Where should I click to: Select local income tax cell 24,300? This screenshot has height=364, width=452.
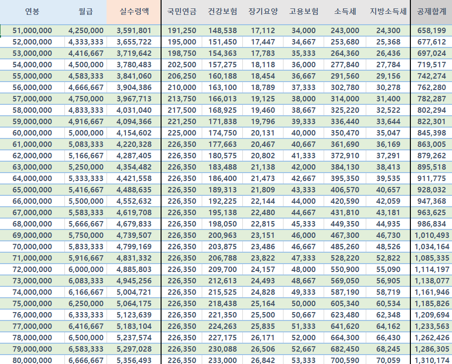(388, 31)
